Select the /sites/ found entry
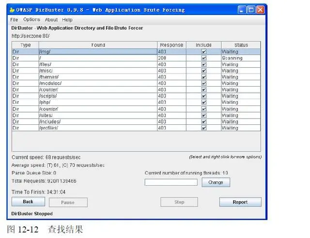This screenshot has height=238, width=310. tap(98, 115)
